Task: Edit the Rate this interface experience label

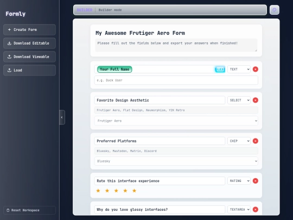Action: pos(160,181)
